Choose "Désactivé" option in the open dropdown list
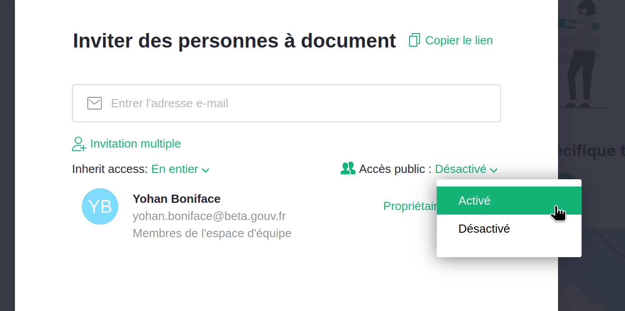 [484, 229]
